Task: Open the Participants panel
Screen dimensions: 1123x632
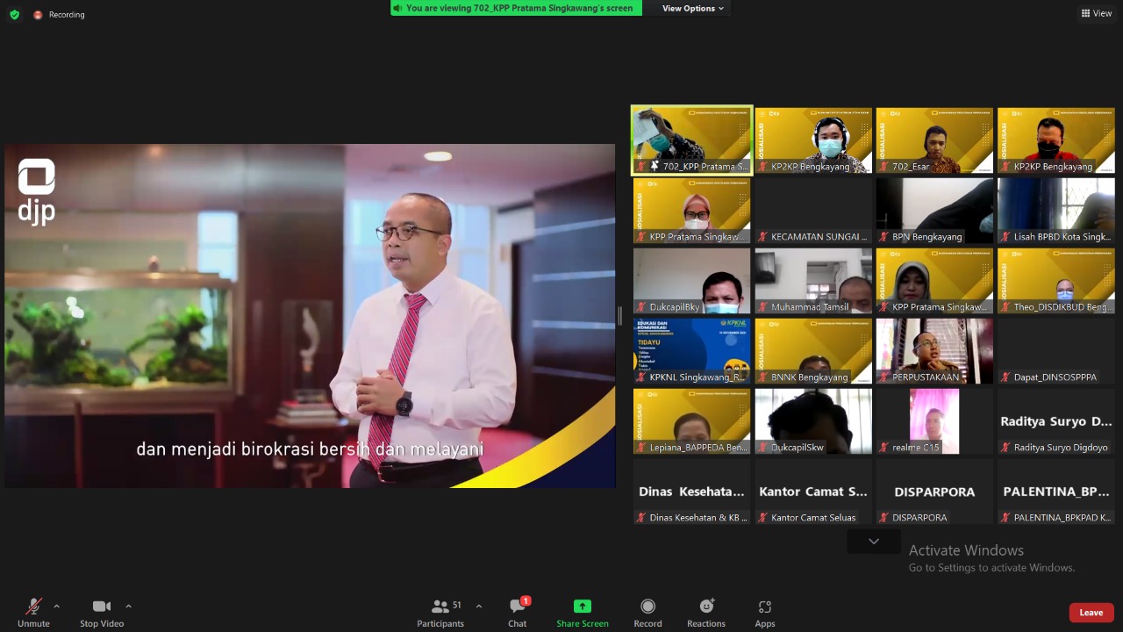Action: [440, 607]
